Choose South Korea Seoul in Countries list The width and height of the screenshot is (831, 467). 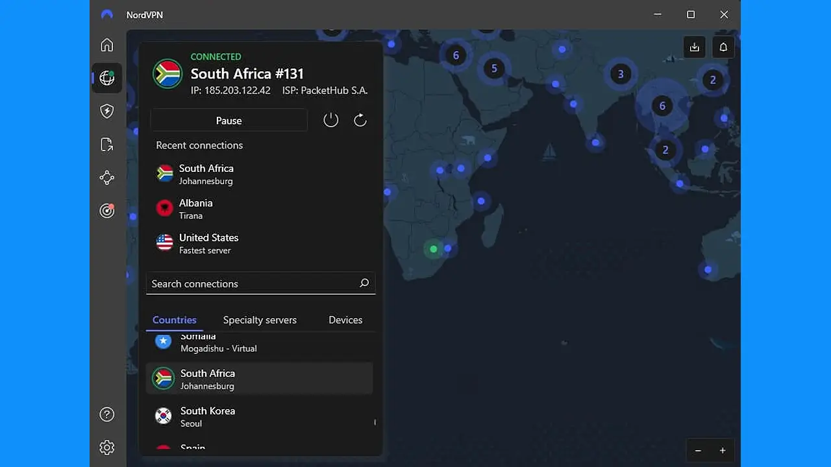tap(260, 416)
